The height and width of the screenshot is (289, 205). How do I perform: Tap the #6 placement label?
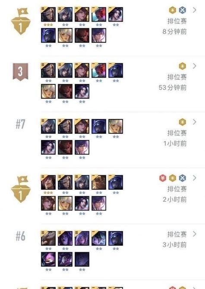coord(20,236)
